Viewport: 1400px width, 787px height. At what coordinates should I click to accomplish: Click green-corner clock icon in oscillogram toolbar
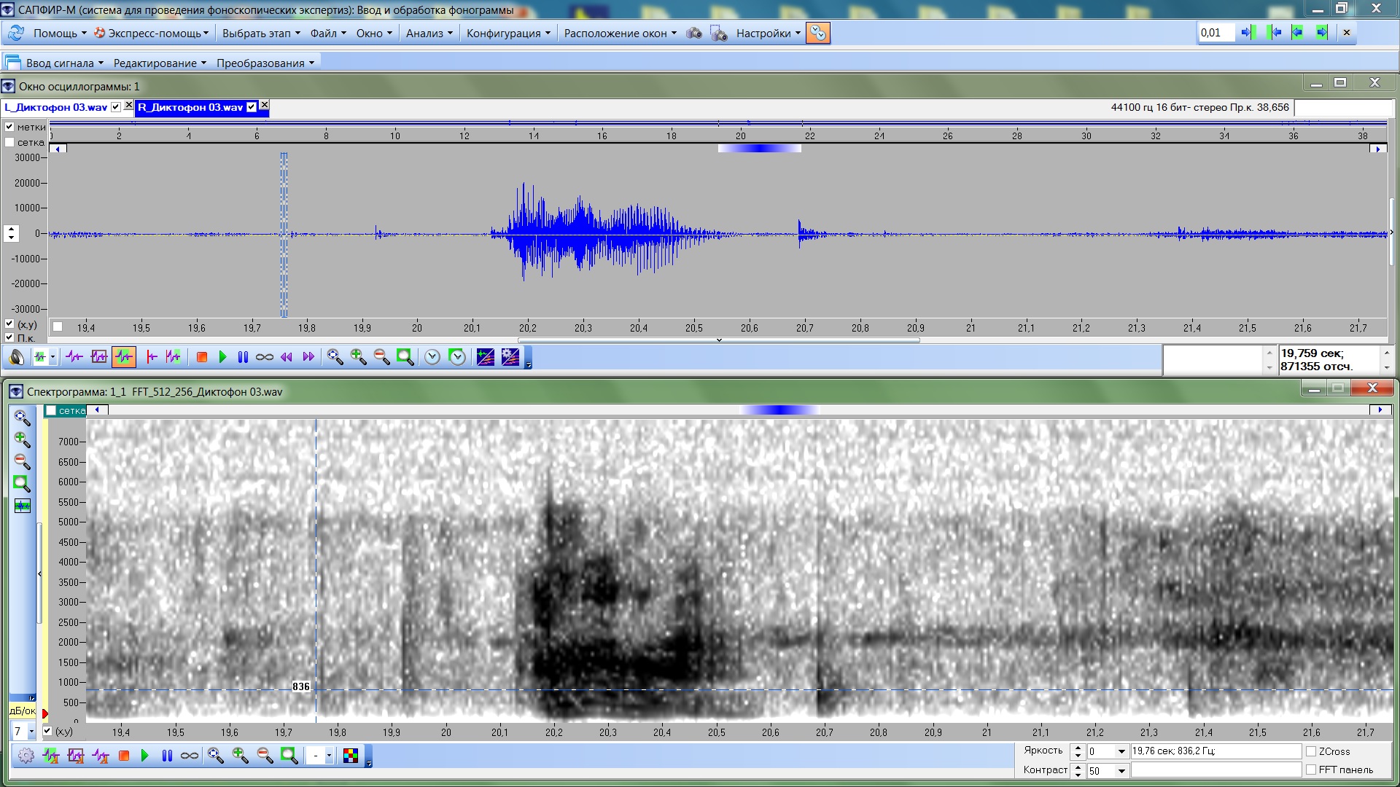(457, 357)
